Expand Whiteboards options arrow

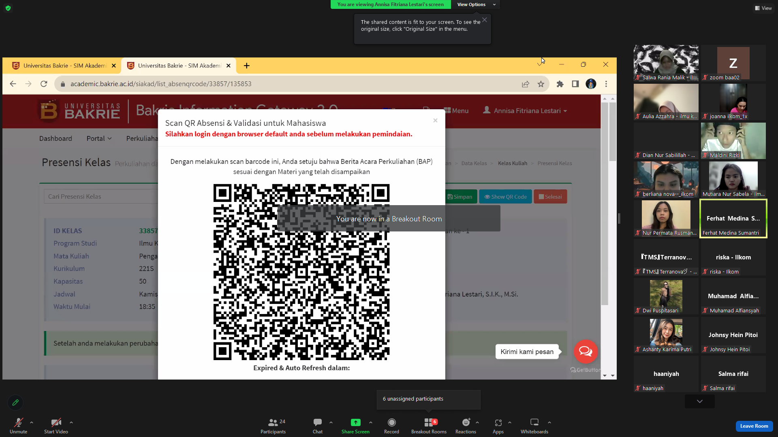point(549,422)
